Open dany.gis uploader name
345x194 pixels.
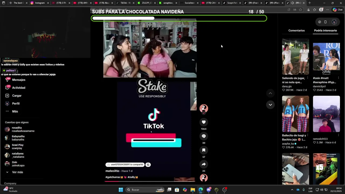(x=287, y=86)
